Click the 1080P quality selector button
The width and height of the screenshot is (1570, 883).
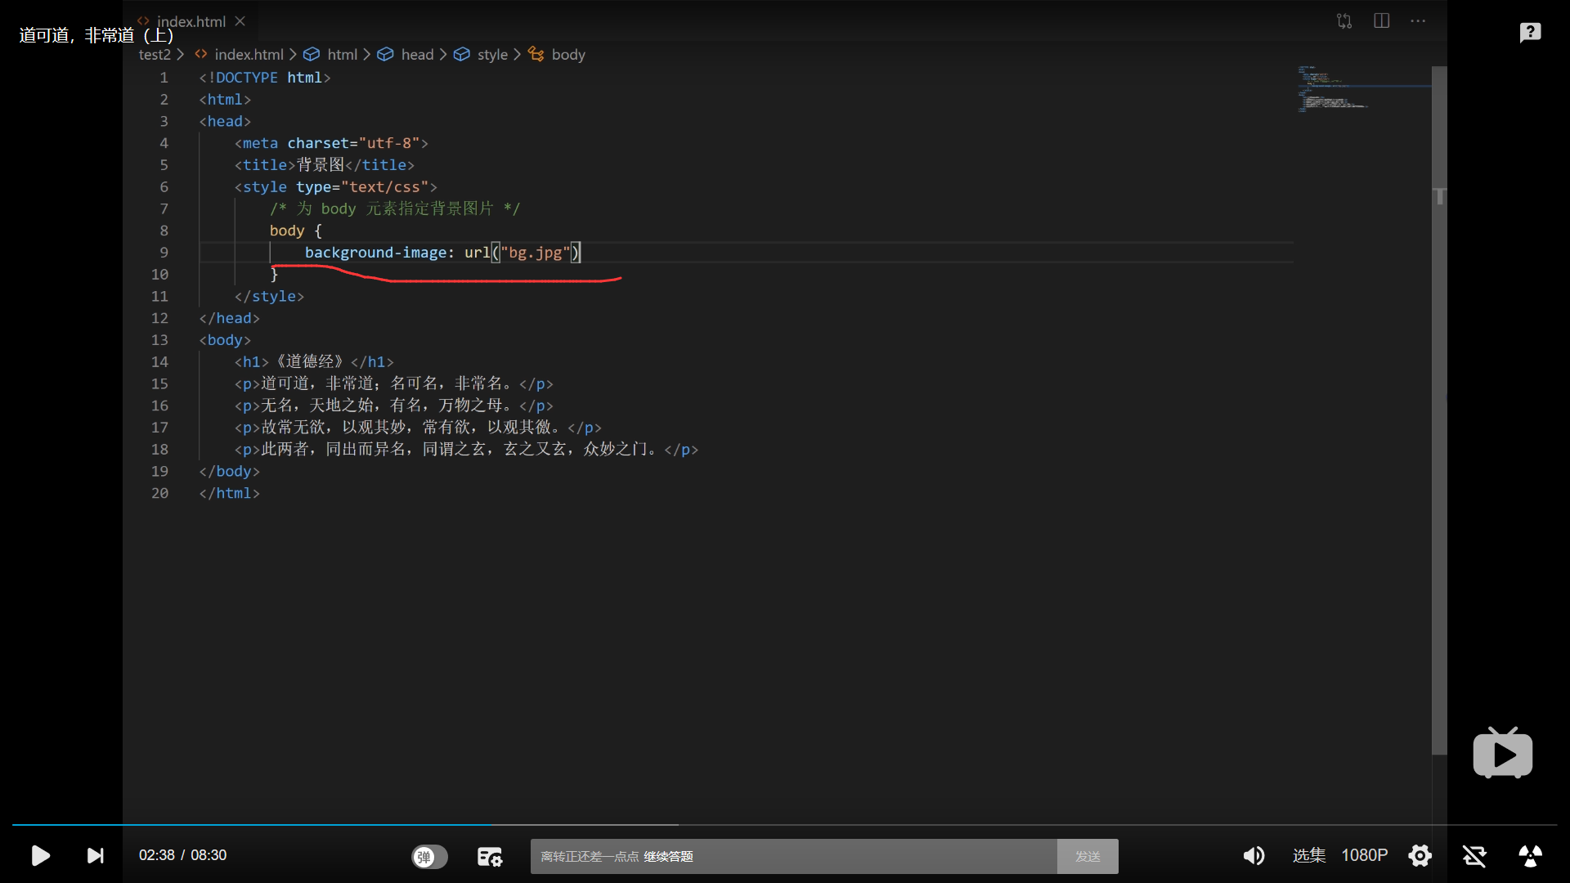pos(1363,855)
